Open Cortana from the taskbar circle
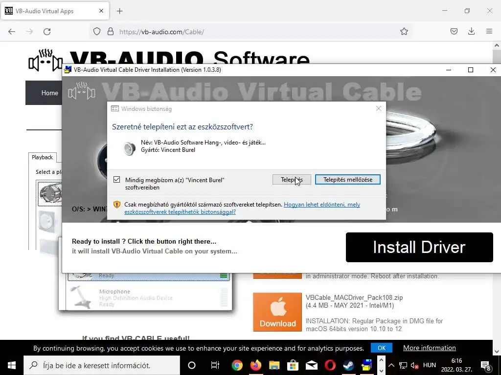The height and width of the screenshot is (375, 501). click(x=191, y=365)
